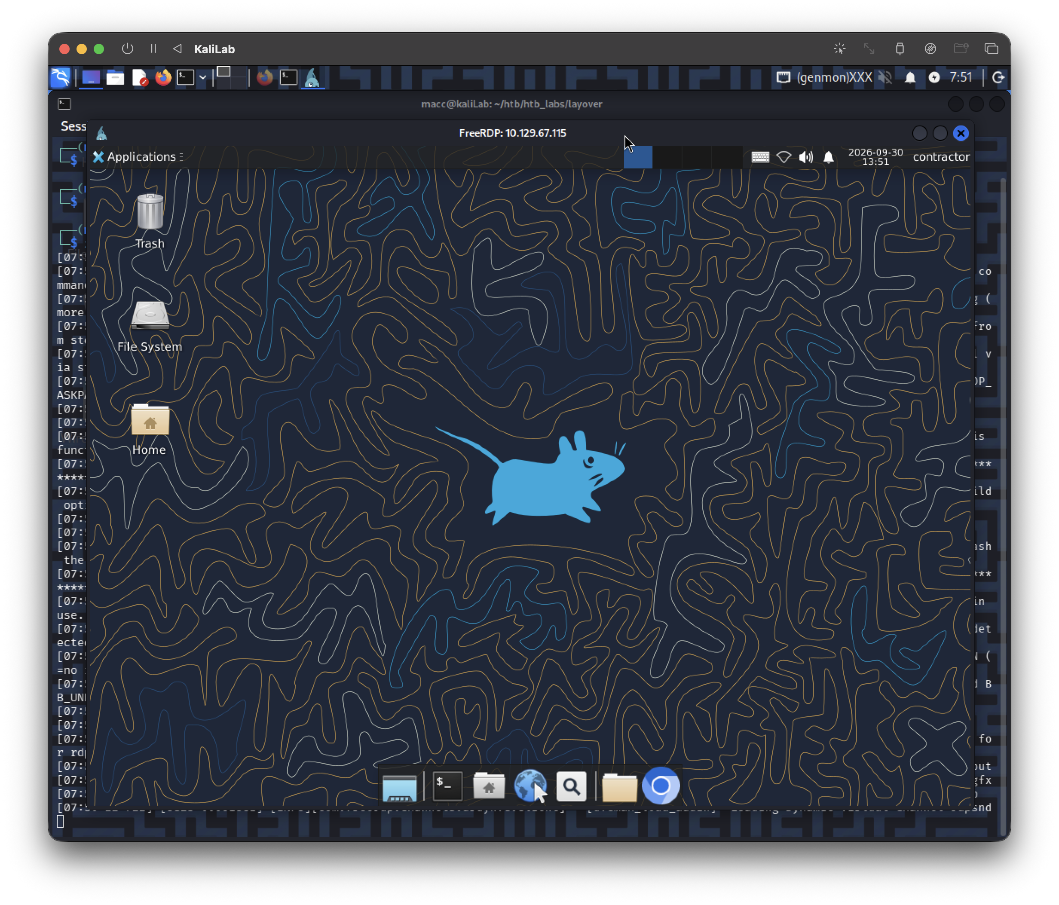The width and height of the screenshot is (1059, 905).
Task: Open the USB devices icon in VM toolbar
Action: pos(900,49)
